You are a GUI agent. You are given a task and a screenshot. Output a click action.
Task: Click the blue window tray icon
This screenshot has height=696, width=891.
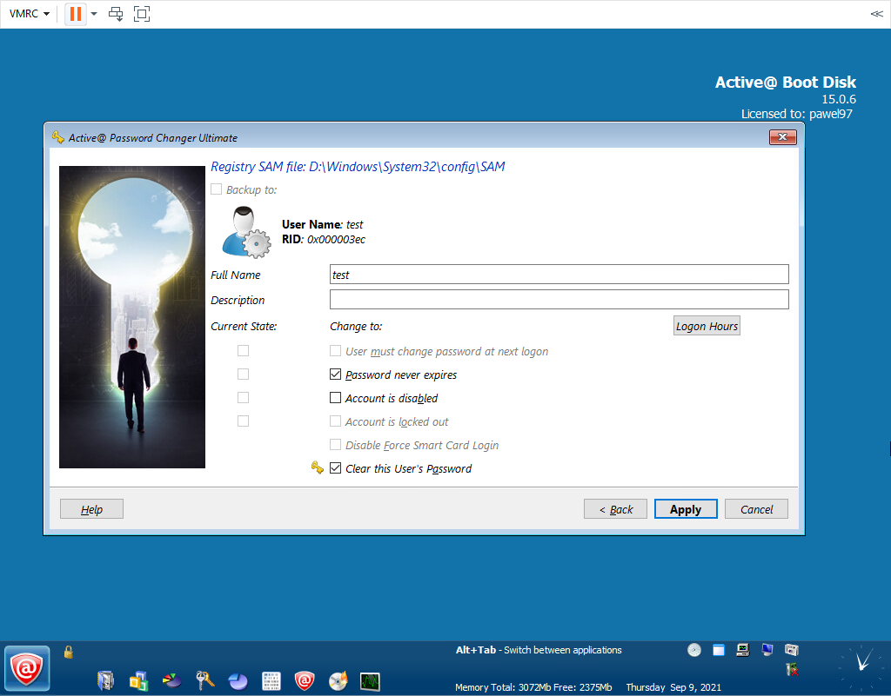719,650
